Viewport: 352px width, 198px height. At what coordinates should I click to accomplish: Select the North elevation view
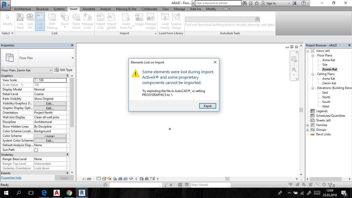[x=326, y=97]
